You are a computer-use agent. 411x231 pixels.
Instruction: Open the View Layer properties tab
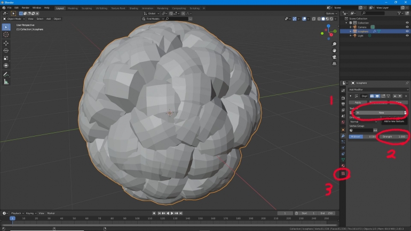pyautogui.click(x=343, y=110)
